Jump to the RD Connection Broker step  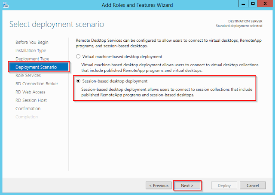click(x=37, y=84)
